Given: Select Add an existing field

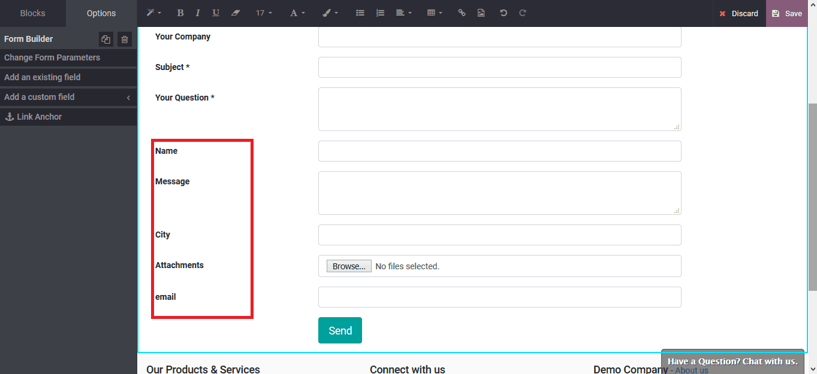Looking at the screenshot, I should (68, 78).
